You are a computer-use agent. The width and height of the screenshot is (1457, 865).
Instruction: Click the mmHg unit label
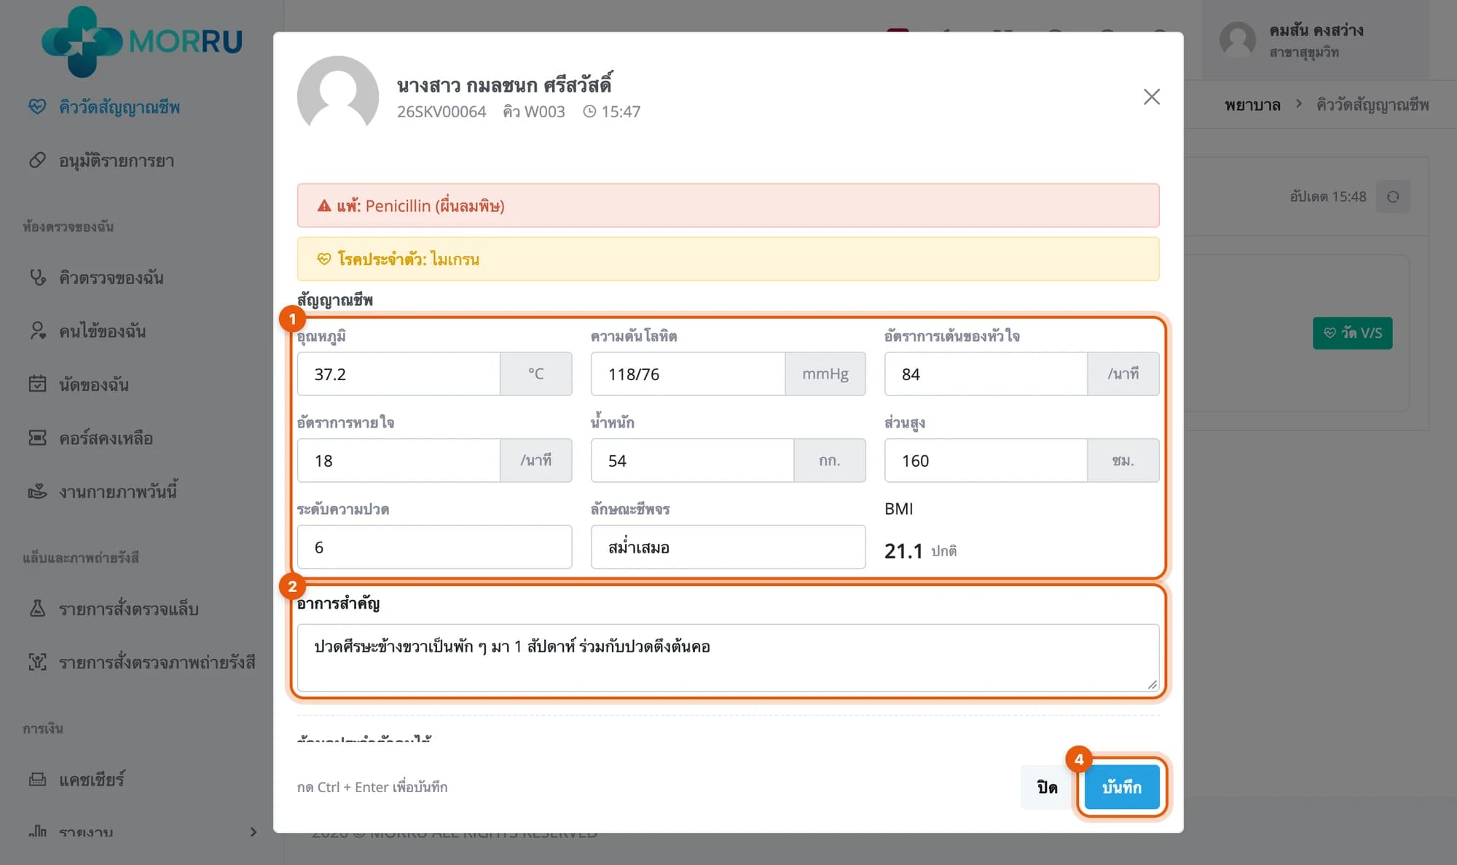pos(825,374)
